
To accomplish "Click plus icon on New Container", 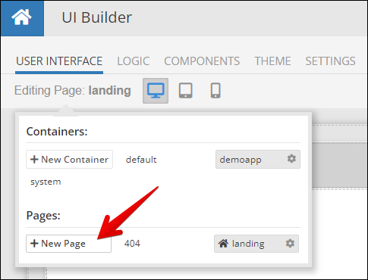I will point(34,160).
